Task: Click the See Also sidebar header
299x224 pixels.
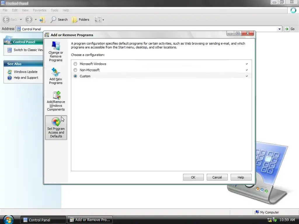Action: pyautogui.click(x=23, y=64)
